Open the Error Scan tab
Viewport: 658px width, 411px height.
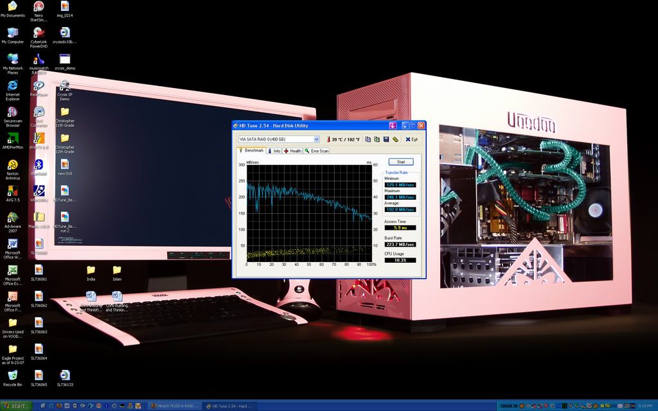click(x=316, y=151)
